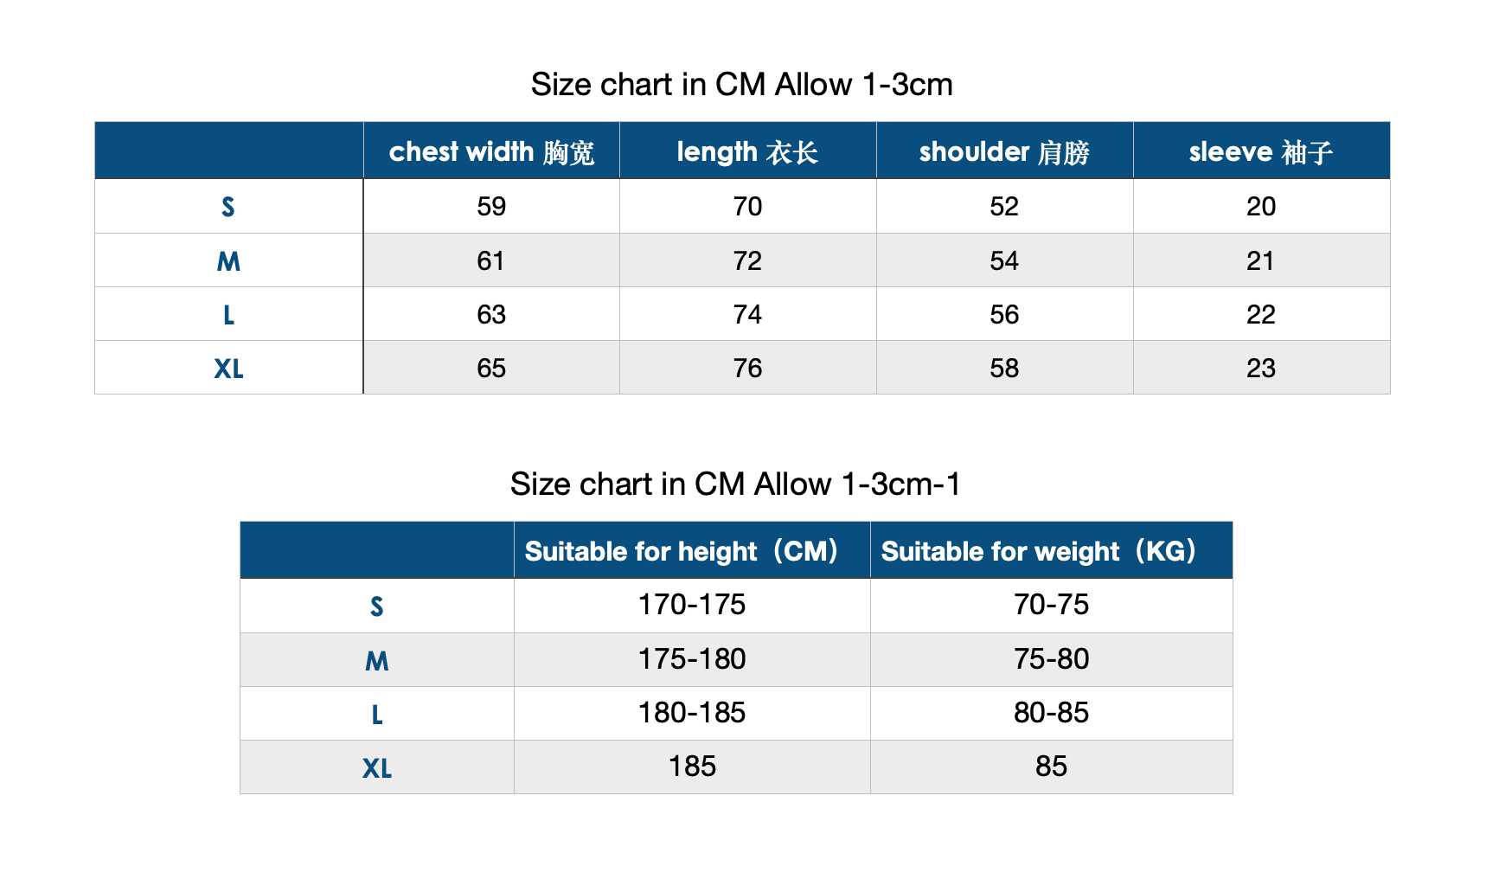The height and width of the screenshot is (879, 1486).
Task: Select the 'Suitable for height (CM)' header
Action: pyautogui.click(x=682, y=551)
